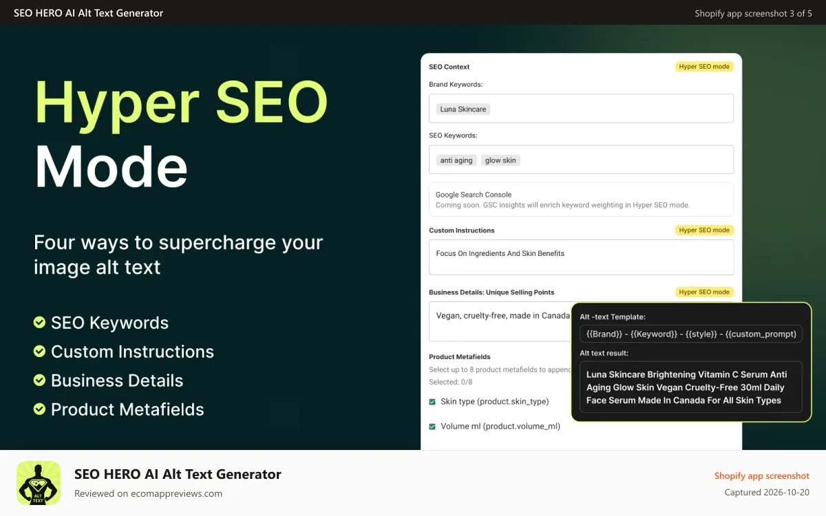The width and height of the screenshot is (826, 516).
Task: Click the SEO HERO app logo icon
Action: click(x=39, y=483)
